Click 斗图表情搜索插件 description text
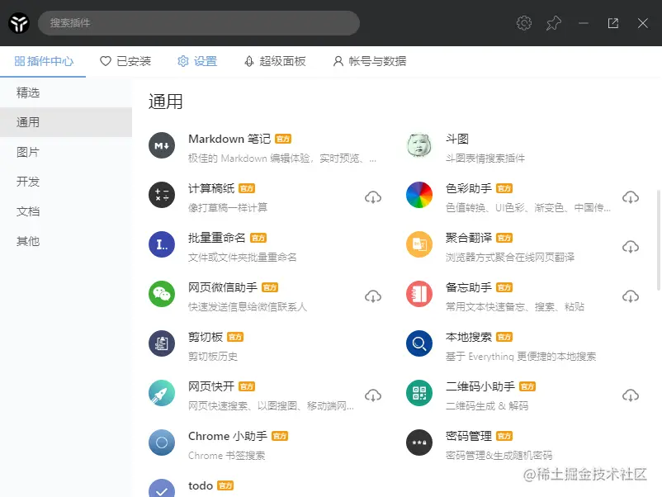Image resolution: width=662 pixels, height=497 pixels. tap(485, 159)
